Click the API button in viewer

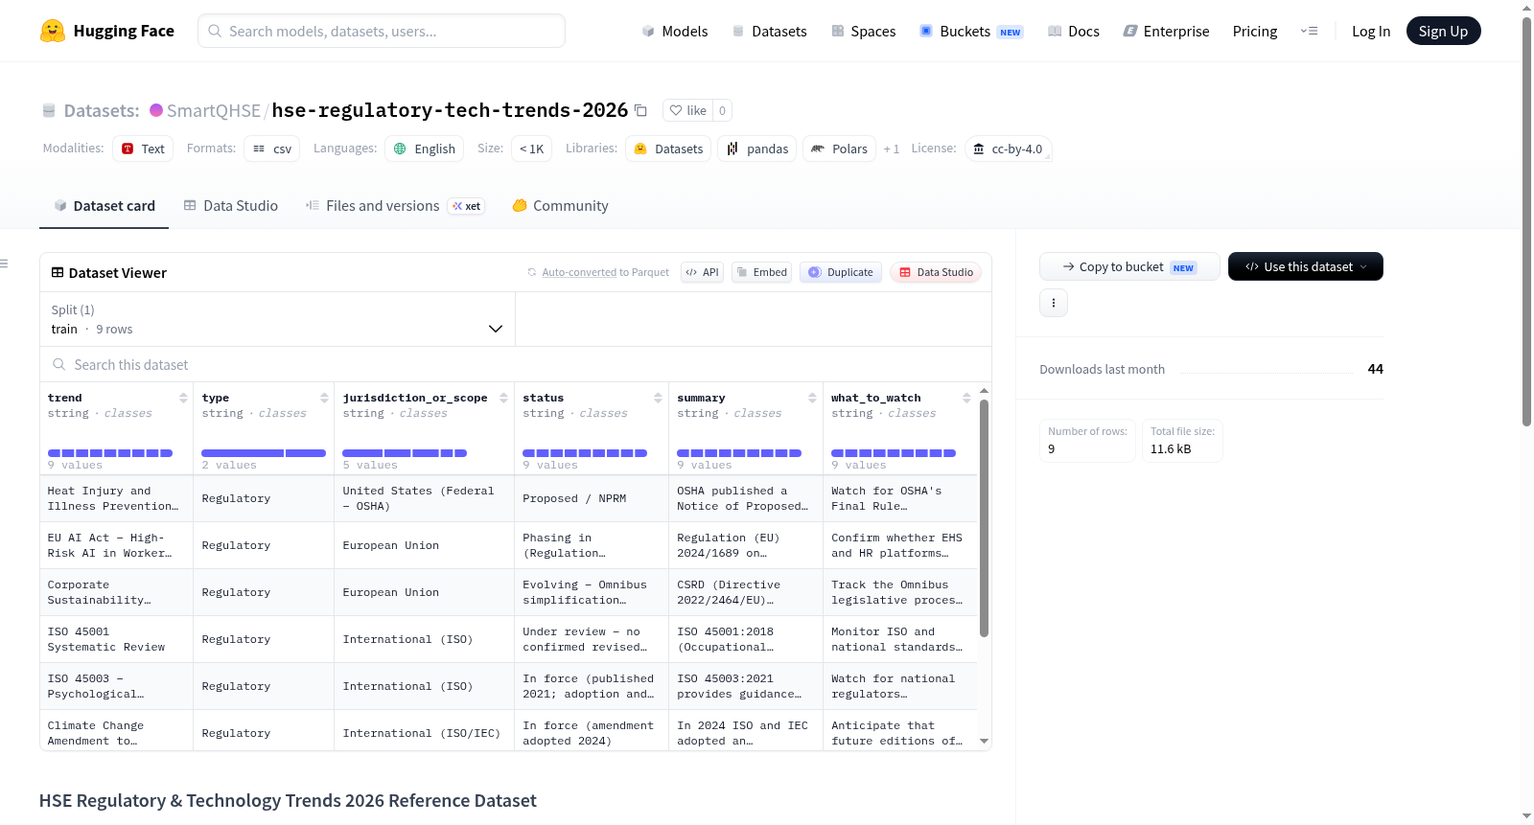[702, 272]
